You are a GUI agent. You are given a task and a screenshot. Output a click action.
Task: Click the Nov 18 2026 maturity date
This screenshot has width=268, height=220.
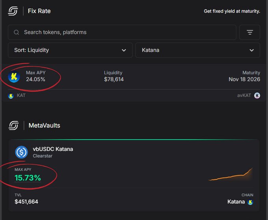(x=244, y=79)
